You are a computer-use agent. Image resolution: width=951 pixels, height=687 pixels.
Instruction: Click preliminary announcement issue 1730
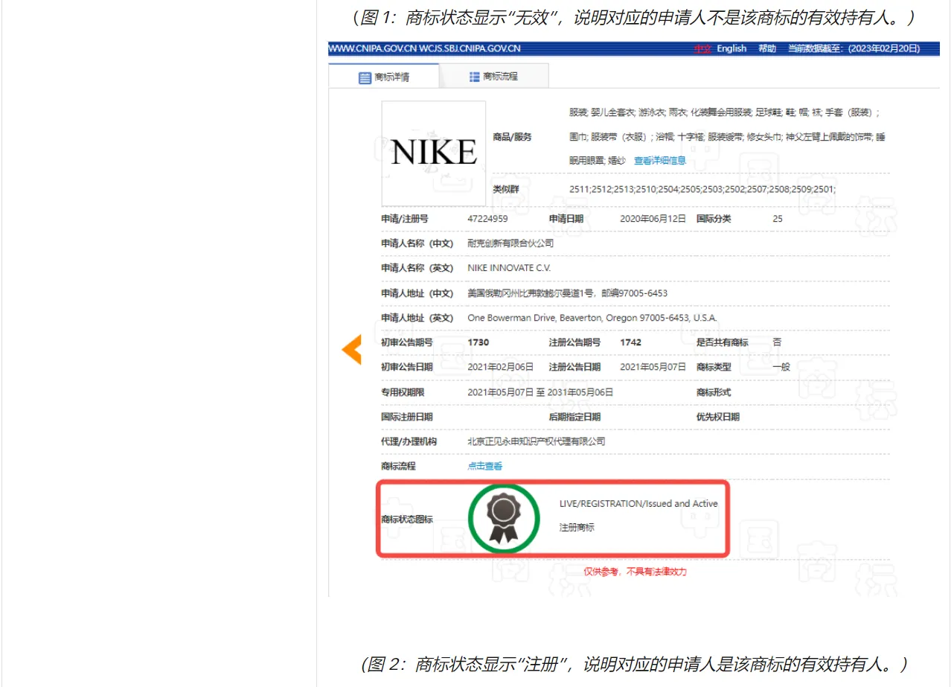click(478, 342)
